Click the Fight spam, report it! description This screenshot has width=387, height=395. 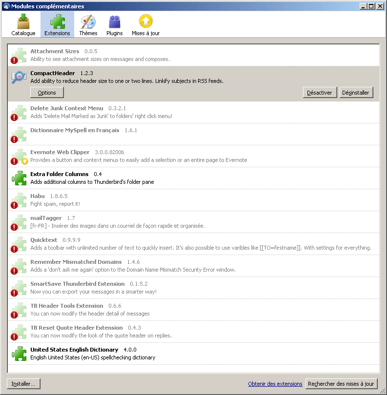coord(55,204)
